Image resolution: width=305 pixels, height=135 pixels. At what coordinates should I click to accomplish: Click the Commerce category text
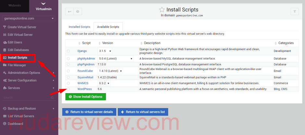coord(281,83)
